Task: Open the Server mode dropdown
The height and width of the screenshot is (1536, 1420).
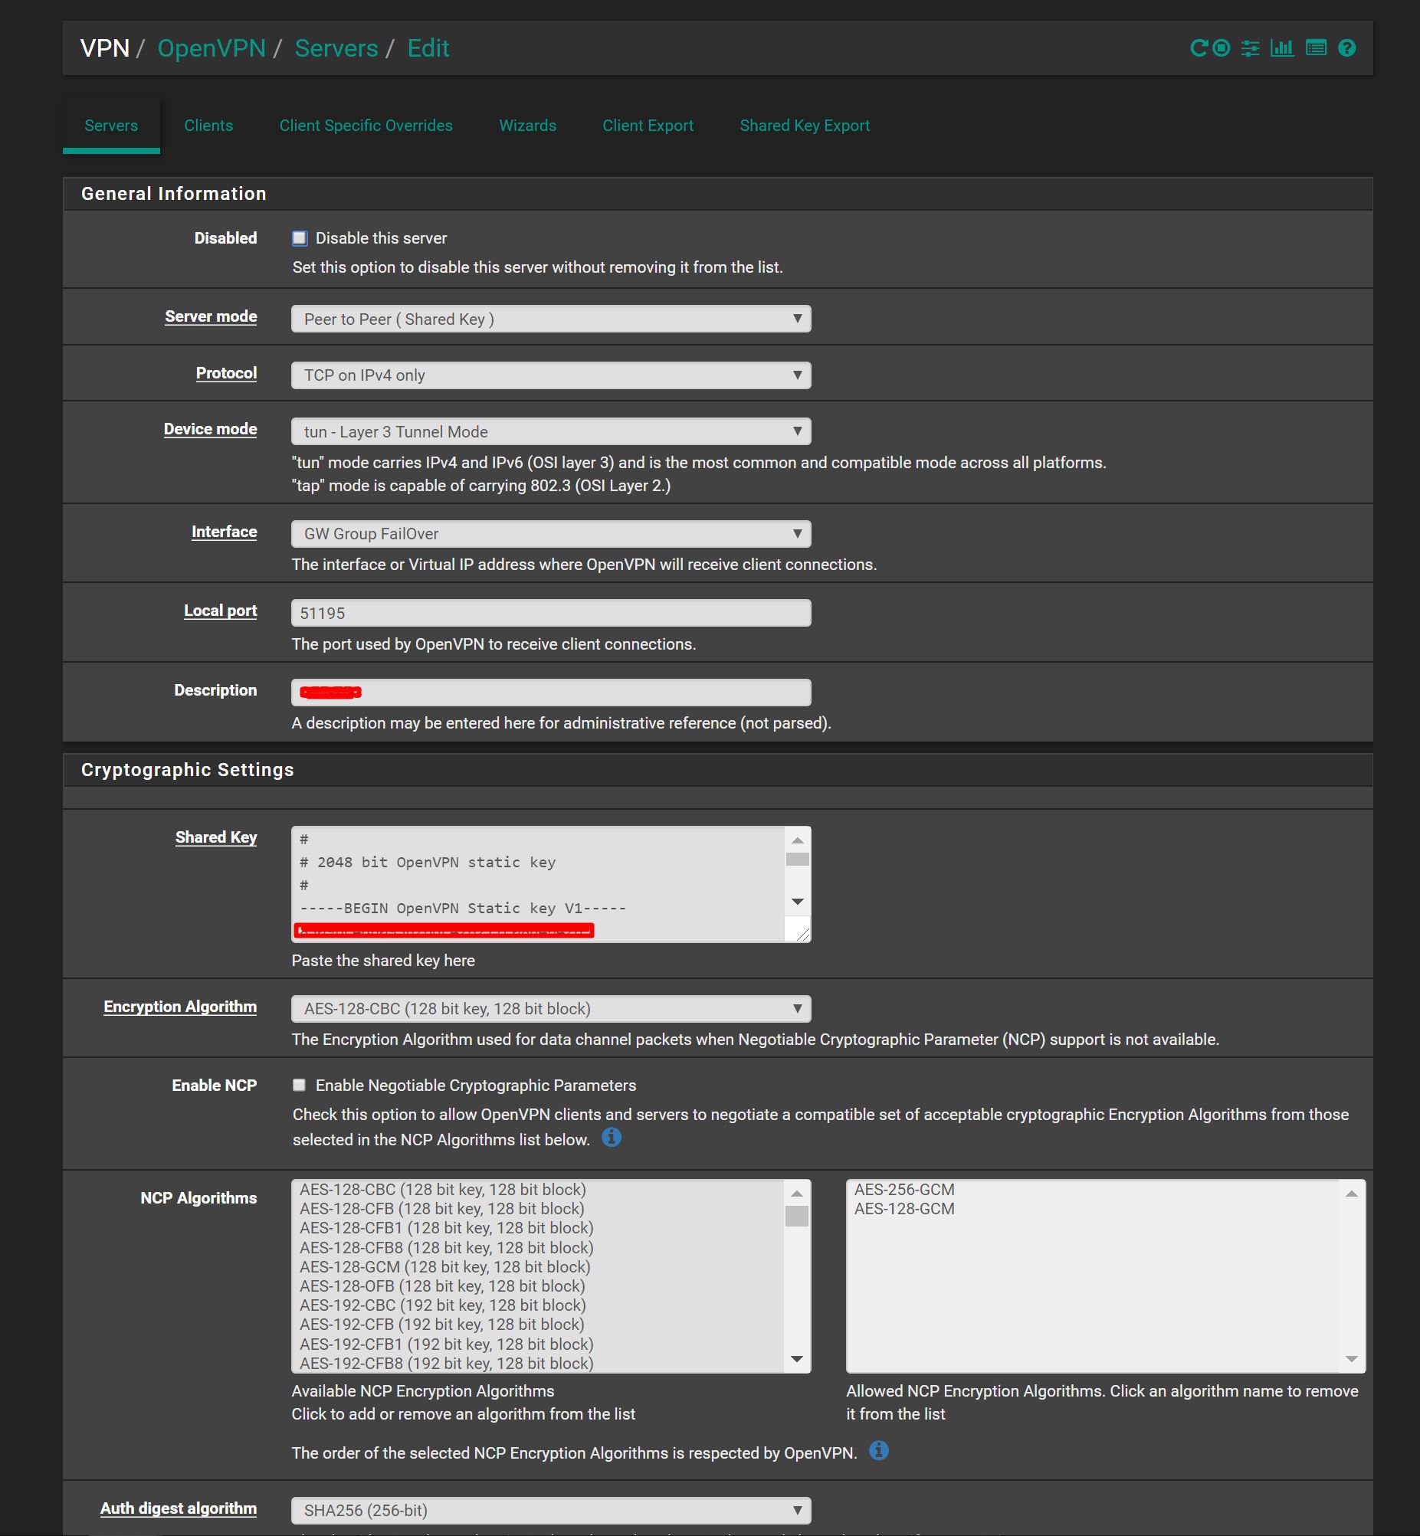Action: pos(550,319)
